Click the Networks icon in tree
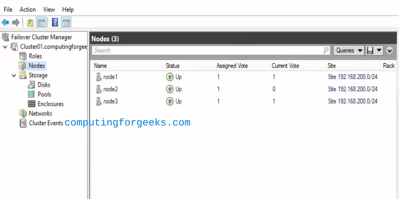This screenshot has height=199, width=399. pos(23,113)
